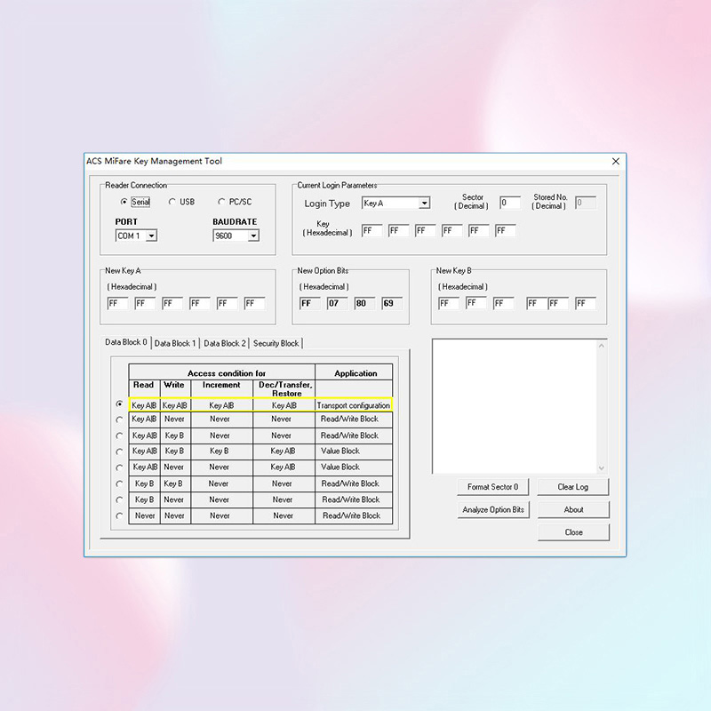Open the About dialog button

tap(573, 509)
